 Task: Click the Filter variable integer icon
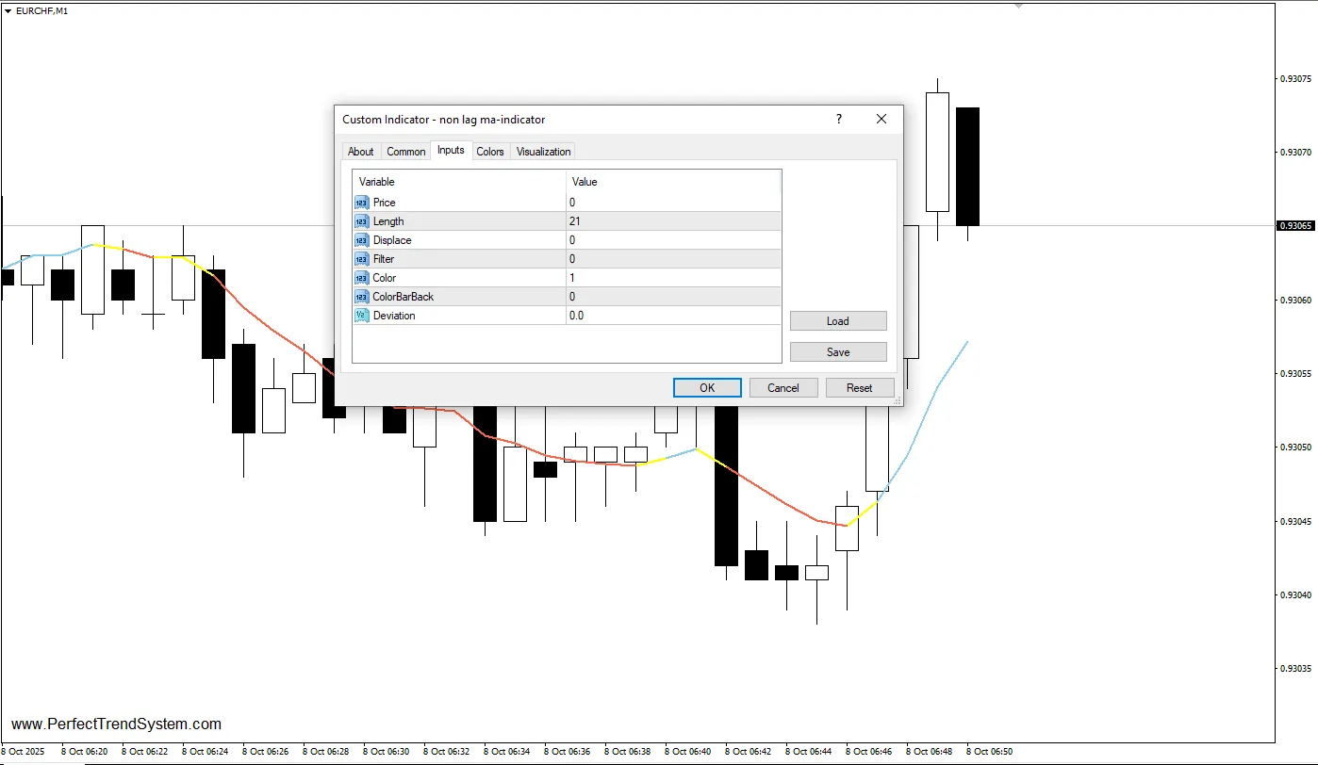pyautogui.click(x=362, y=259)
